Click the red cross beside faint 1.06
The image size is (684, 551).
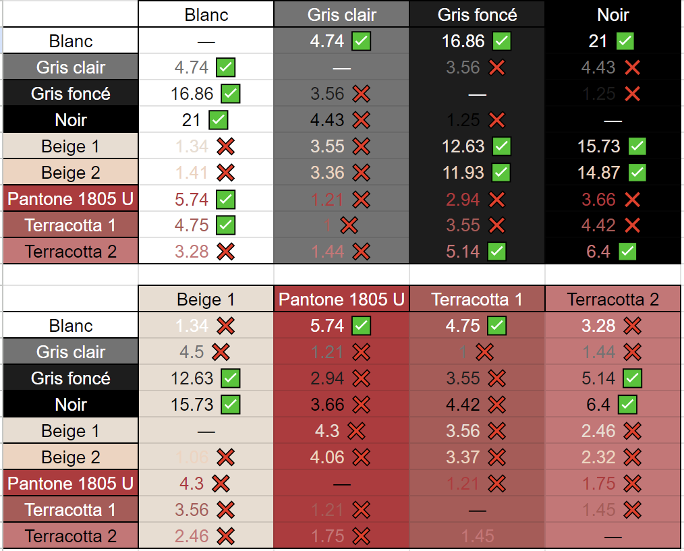pyautogui.click(x=225, y=457)
